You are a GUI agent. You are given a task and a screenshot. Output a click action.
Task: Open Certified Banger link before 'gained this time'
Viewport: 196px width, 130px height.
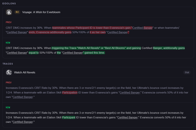[73, 53]
